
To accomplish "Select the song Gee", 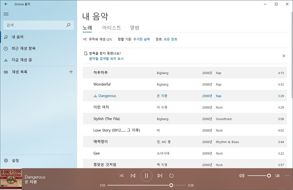I will pyautogui.click(x=185, y=153).
